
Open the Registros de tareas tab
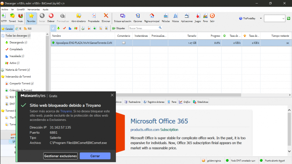click(154, 102)
